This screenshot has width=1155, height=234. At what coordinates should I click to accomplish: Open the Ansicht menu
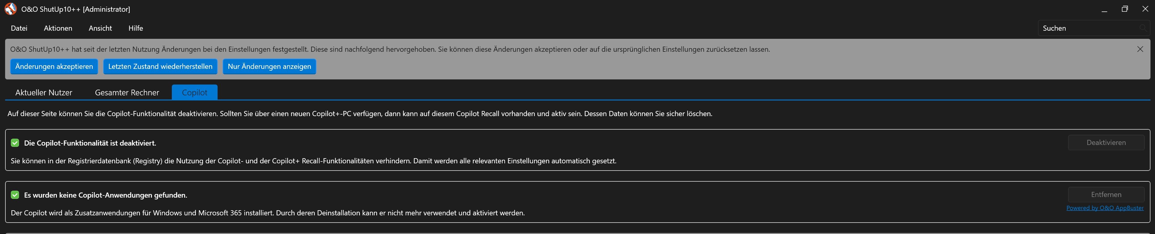pos(101,28)
